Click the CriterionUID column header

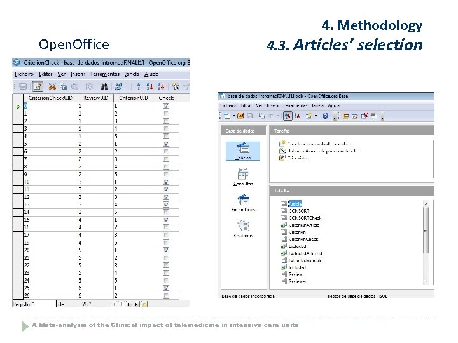click(x=134, y=98)
